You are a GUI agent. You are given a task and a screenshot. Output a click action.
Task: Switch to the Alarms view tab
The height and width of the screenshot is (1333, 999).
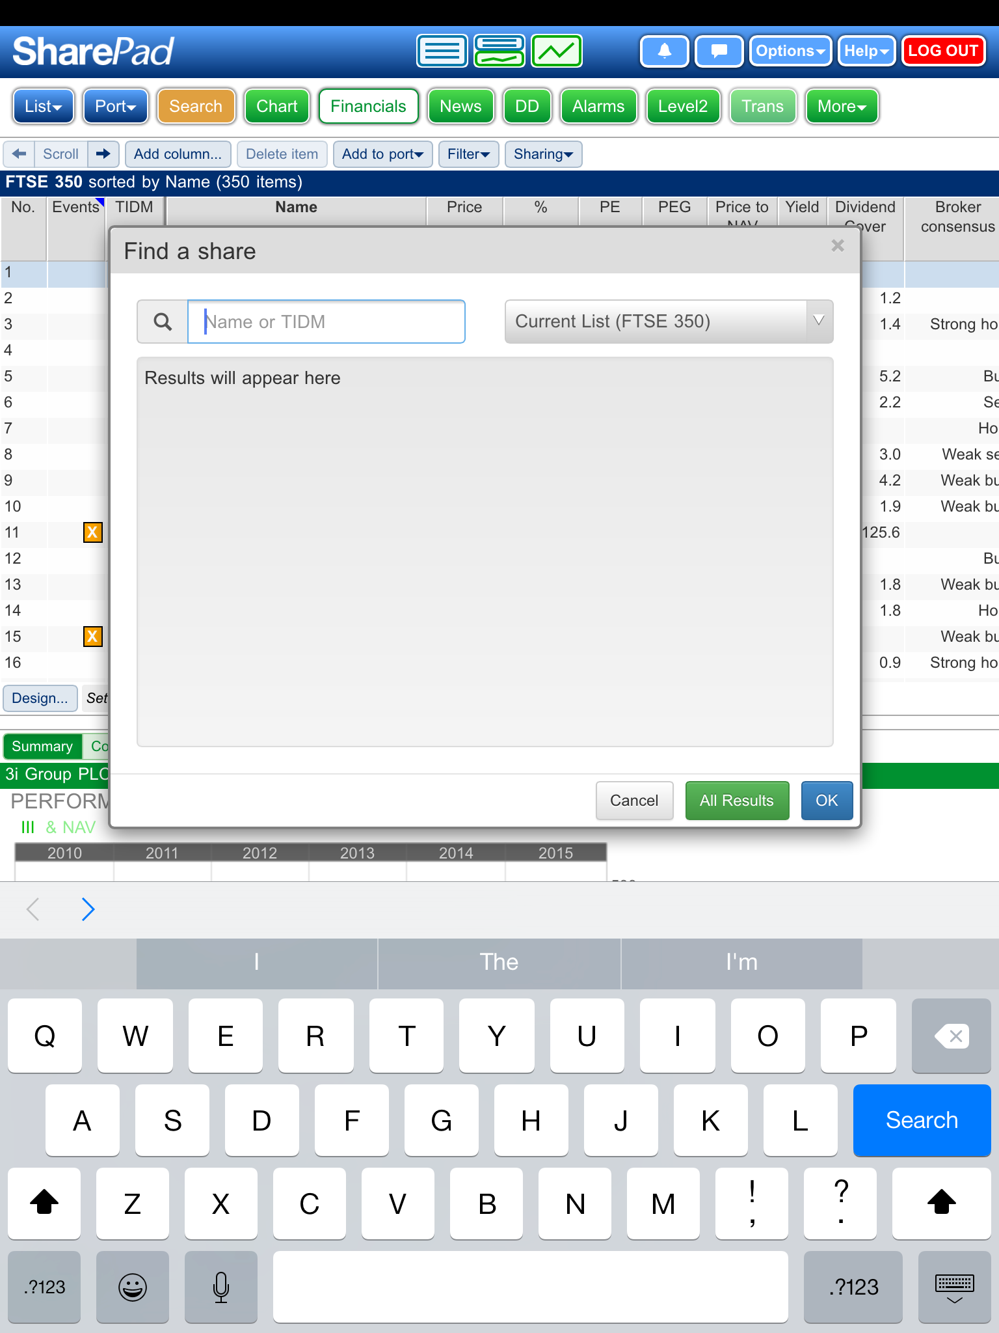point(598,106)
